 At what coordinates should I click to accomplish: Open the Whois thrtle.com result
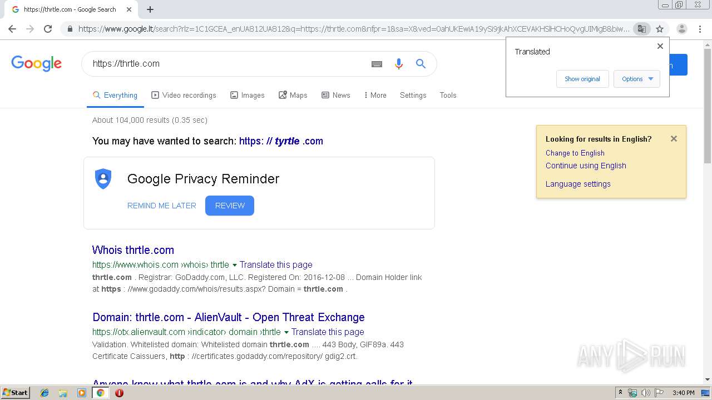coord(133,250)
